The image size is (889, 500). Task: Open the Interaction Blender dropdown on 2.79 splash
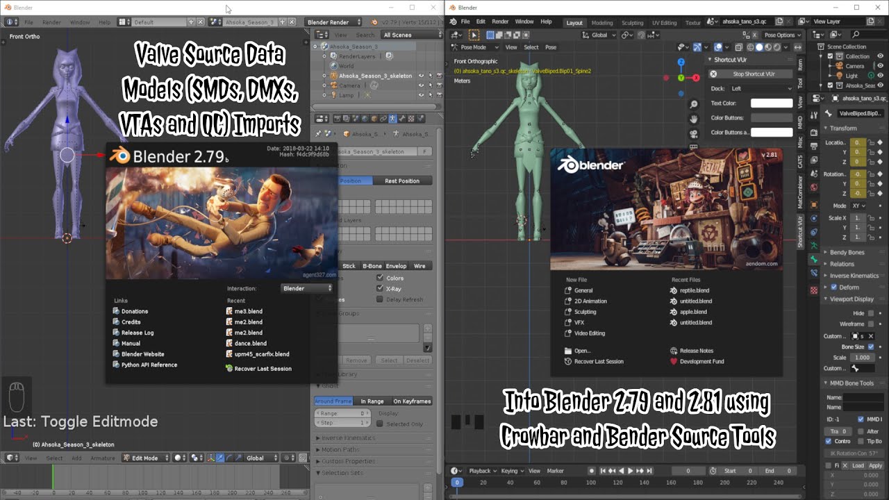click(307, 288)
